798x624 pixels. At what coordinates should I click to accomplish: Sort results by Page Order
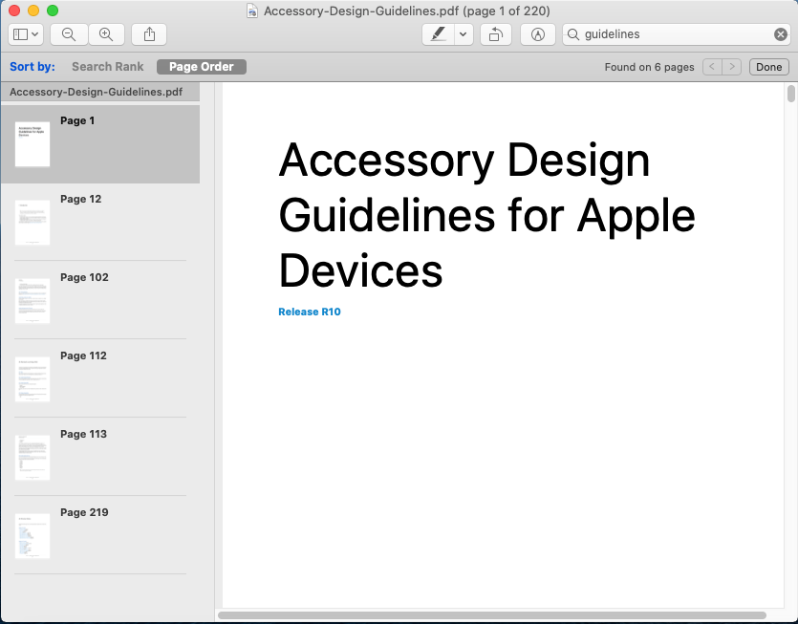202,67
